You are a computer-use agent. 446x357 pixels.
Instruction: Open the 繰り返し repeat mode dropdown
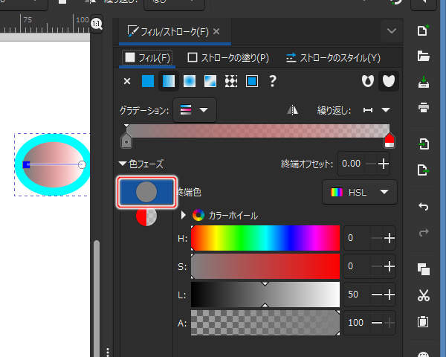(x=377, y=110)
